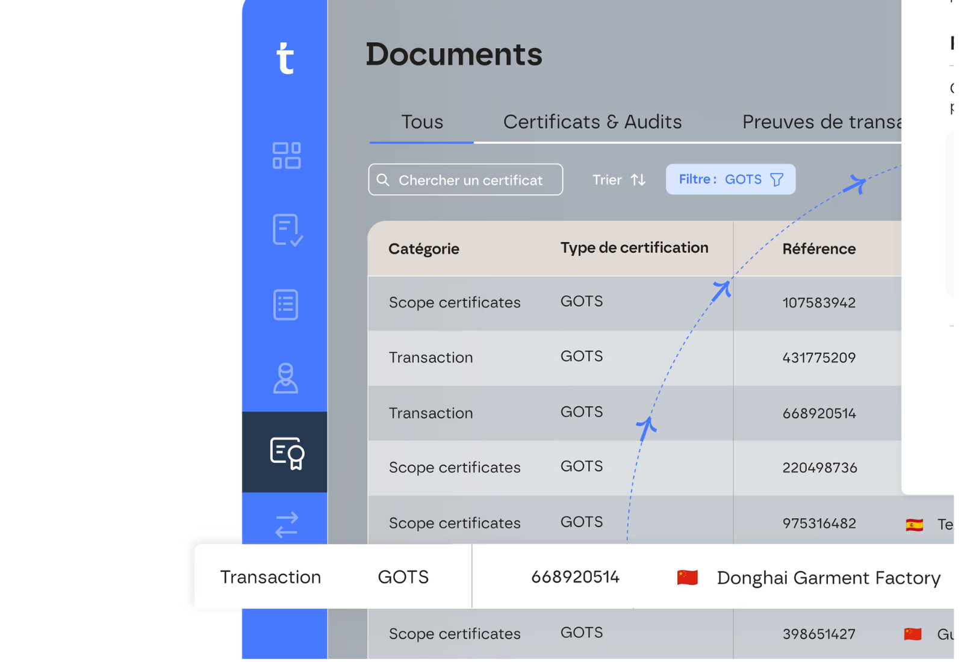Click the Spain flag next to 975316482

(914, 523)
